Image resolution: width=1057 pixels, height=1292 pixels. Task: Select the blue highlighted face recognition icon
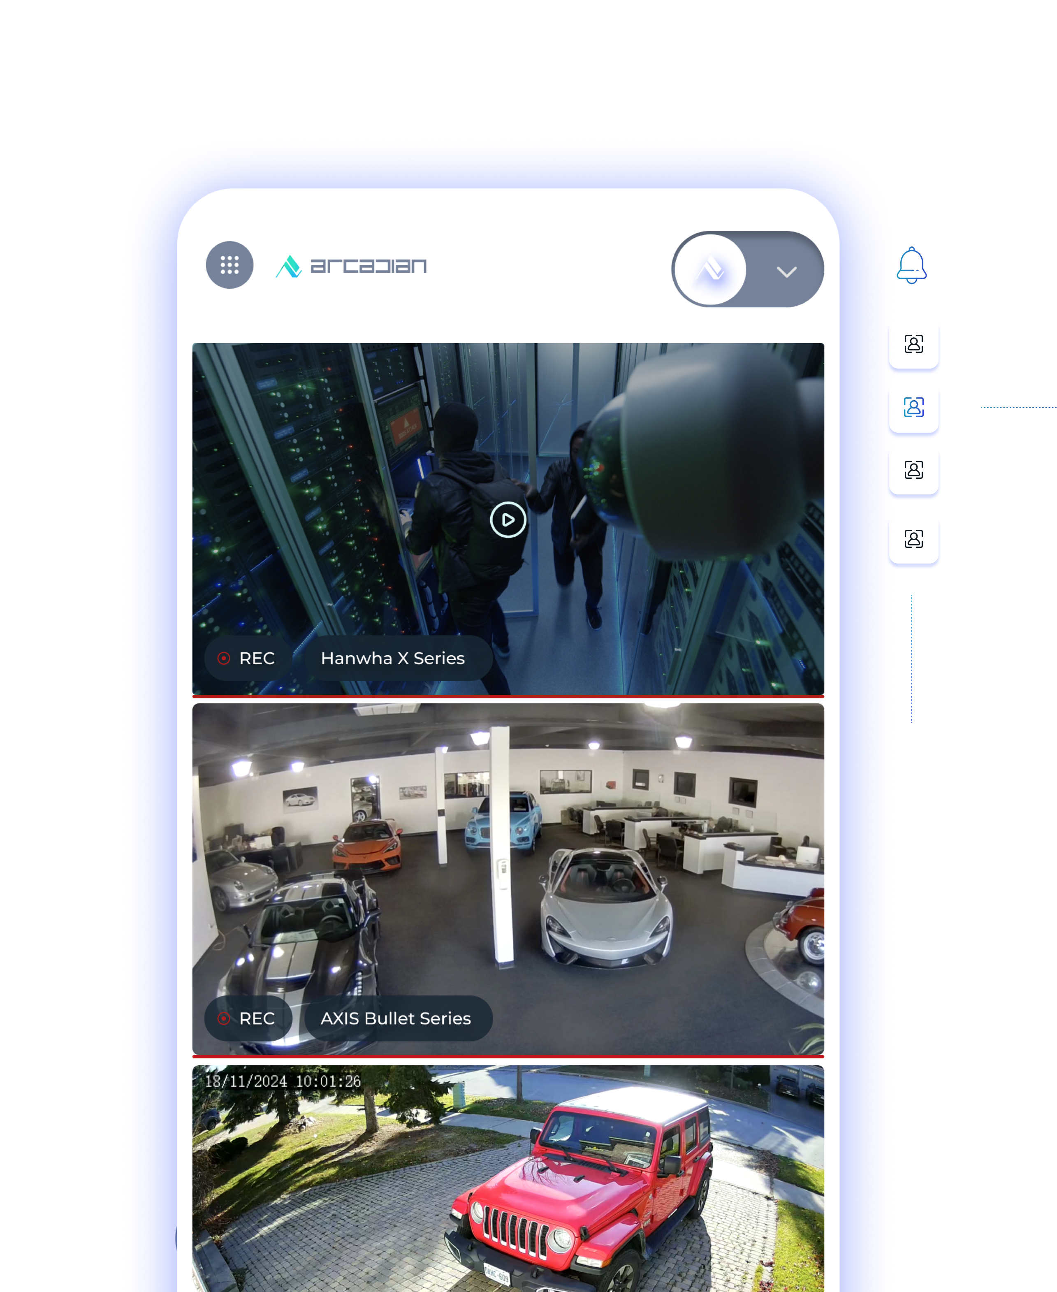913,407
